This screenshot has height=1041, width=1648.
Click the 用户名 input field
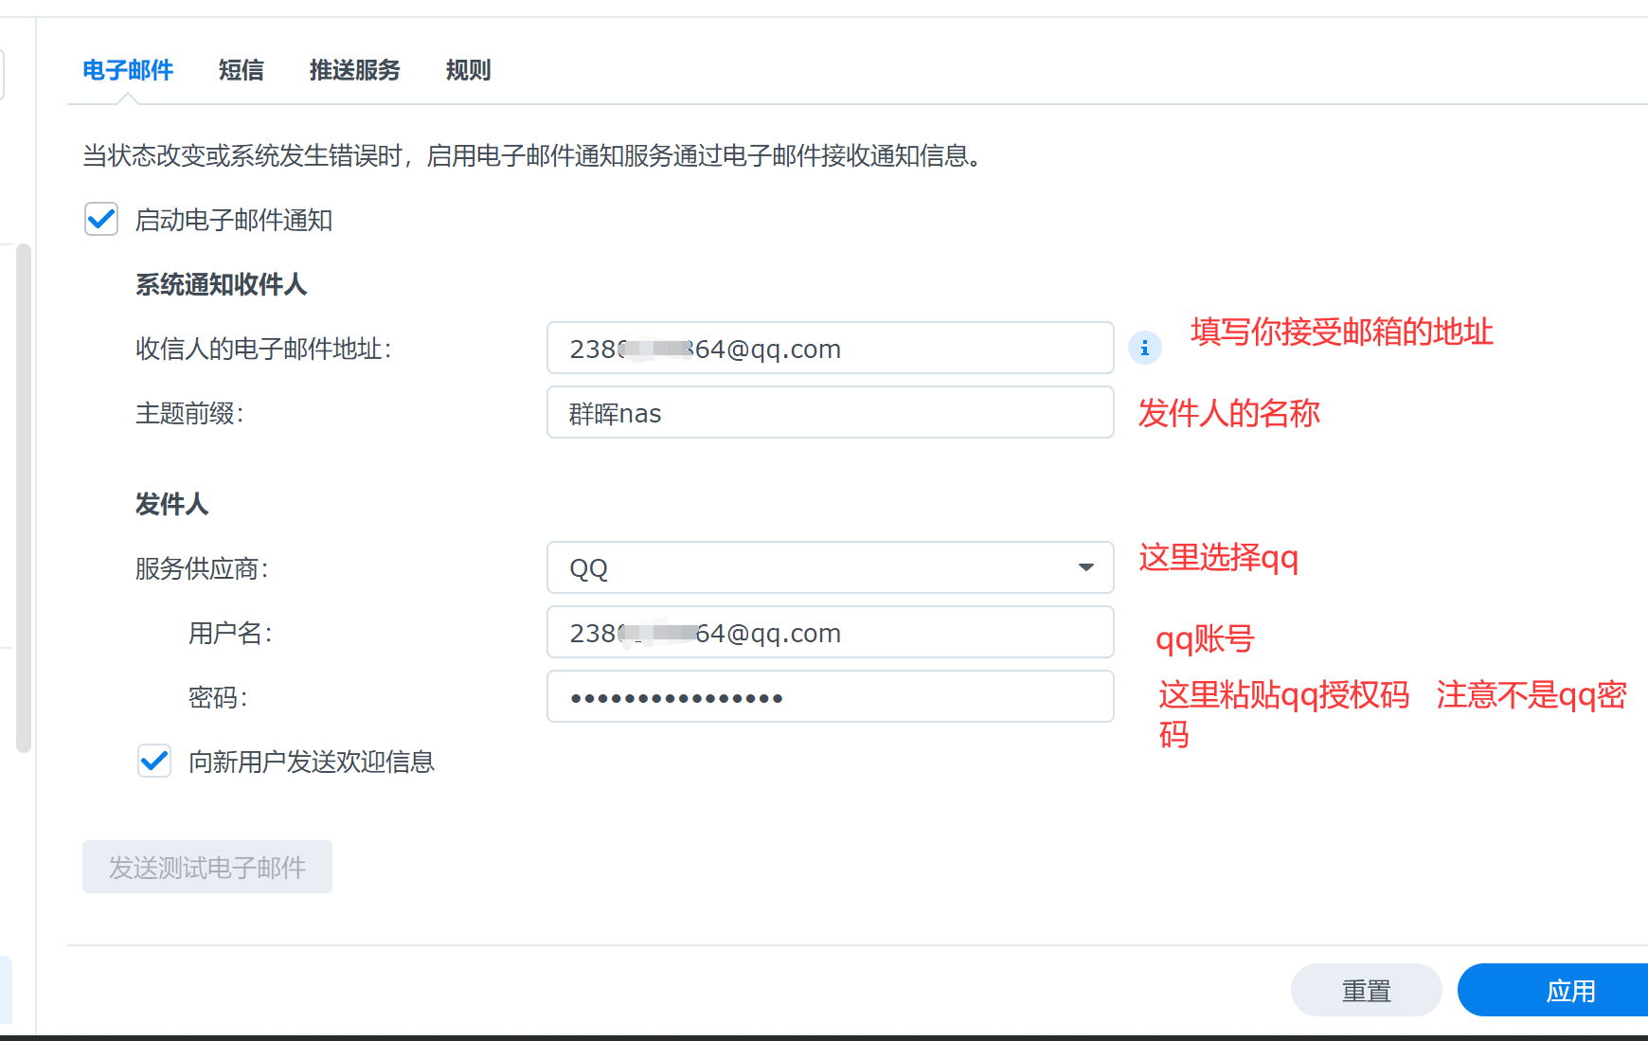830,632
